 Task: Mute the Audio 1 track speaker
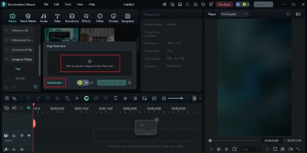click(21, 149)
